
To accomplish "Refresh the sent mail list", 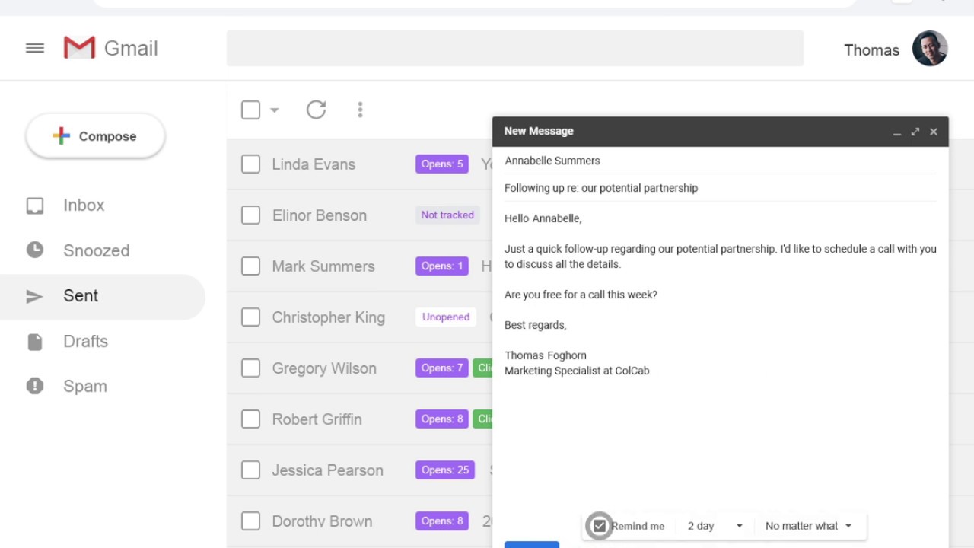I will (316, 110).
